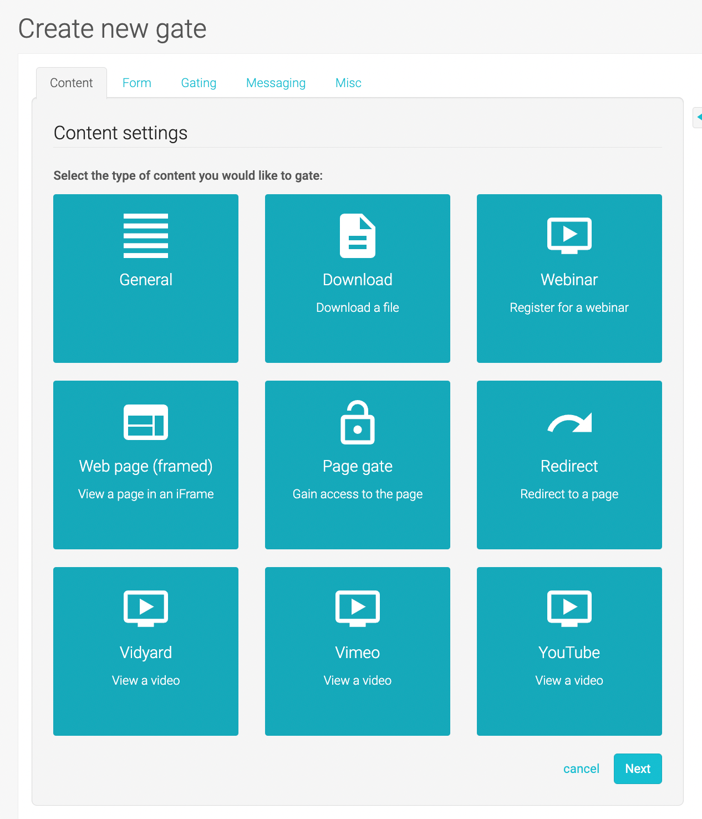The height and width of the screenshot is (819, 702).
Task: Click the Download file document icon
Action: click(358, 236)
